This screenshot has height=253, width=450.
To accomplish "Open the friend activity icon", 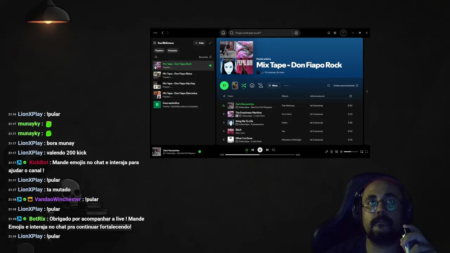I will point(335,33).
